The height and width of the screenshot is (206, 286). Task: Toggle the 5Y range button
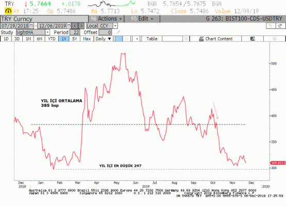pos(75,39)
